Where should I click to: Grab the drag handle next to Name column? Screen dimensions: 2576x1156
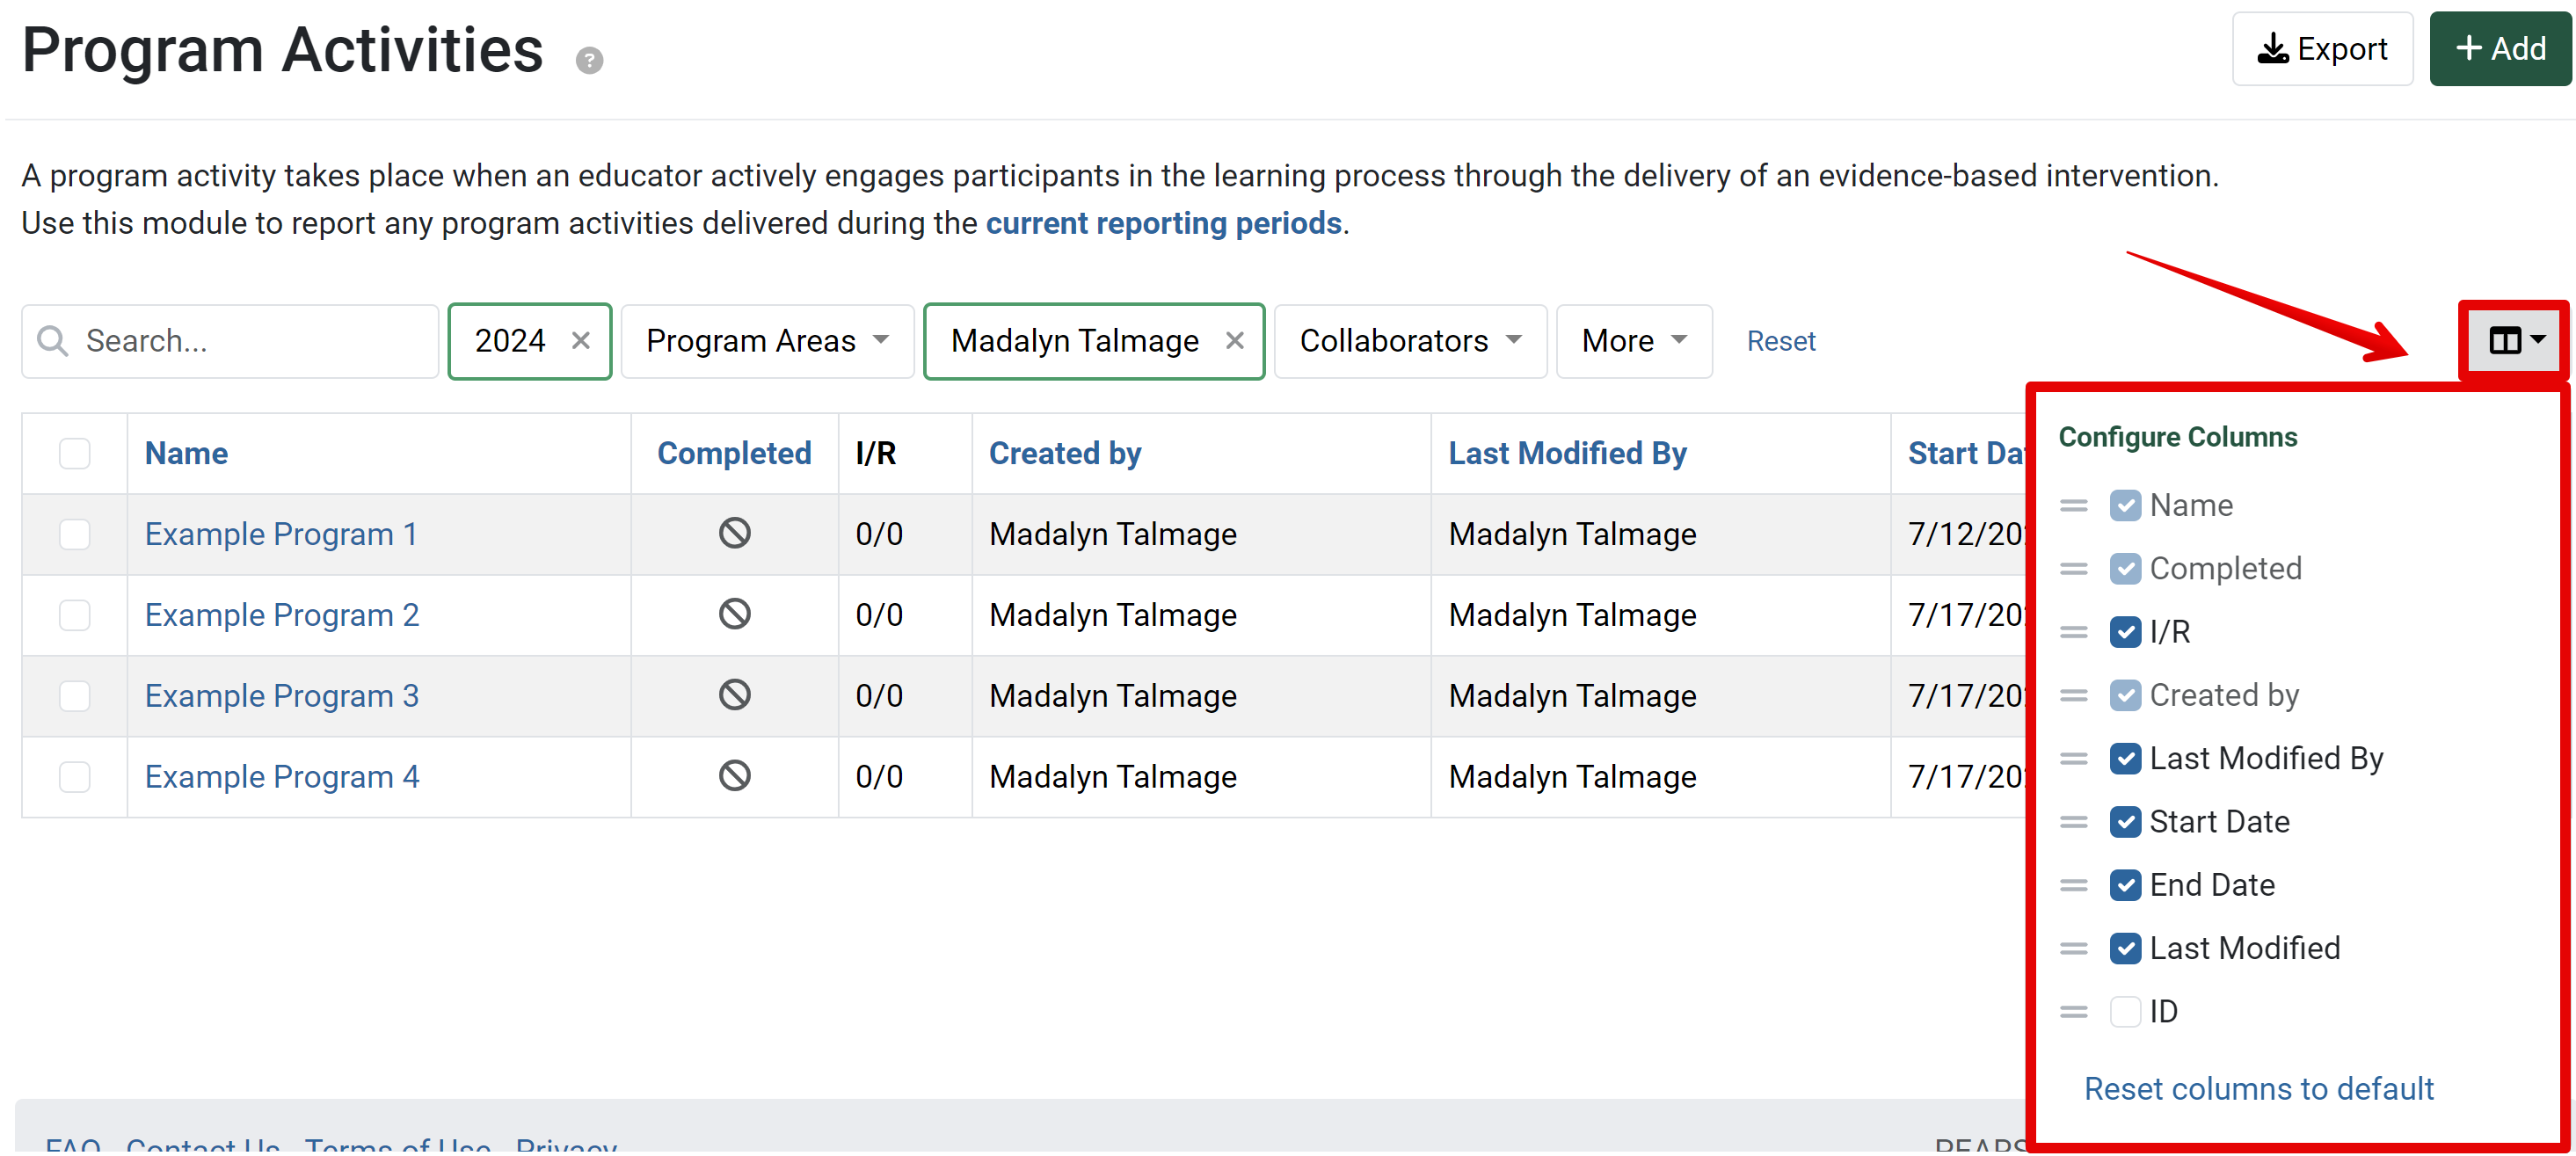(2073, 506)
